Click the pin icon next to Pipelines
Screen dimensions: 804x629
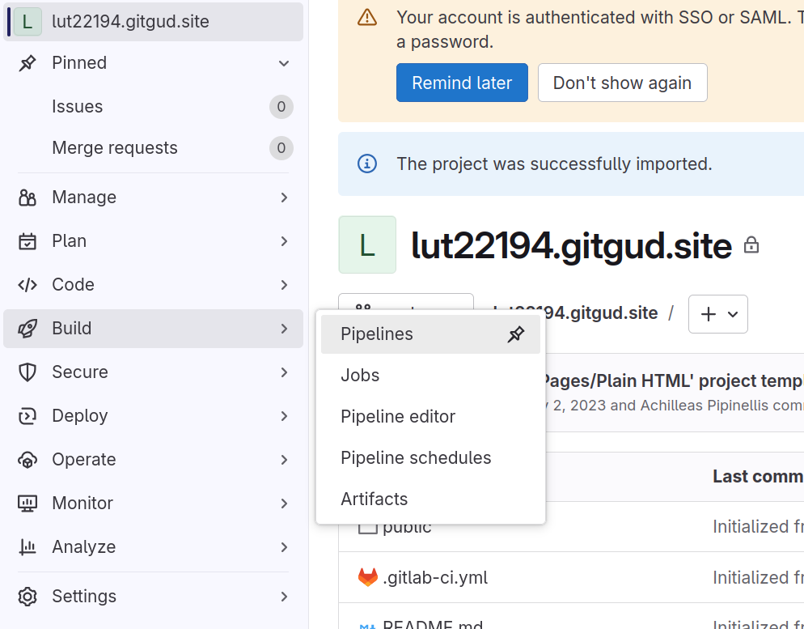pos(516,334)
